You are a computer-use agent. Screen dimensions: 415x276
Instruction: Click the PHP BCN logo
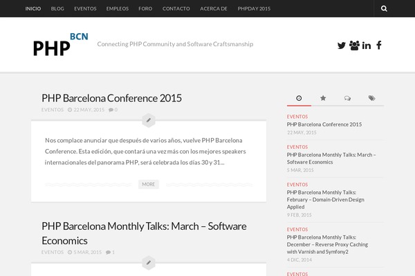[61, 44]
